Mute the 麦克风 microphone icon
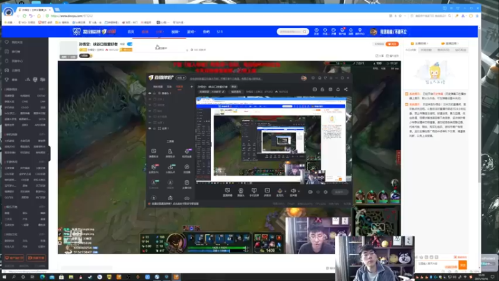This screenshot has height=281, width=499. 279,190
